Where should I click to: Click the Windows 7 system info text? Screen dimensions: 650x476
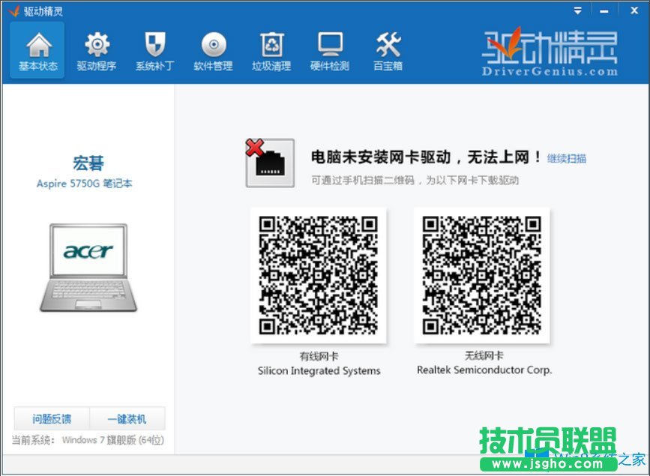[x=86, y=441]
